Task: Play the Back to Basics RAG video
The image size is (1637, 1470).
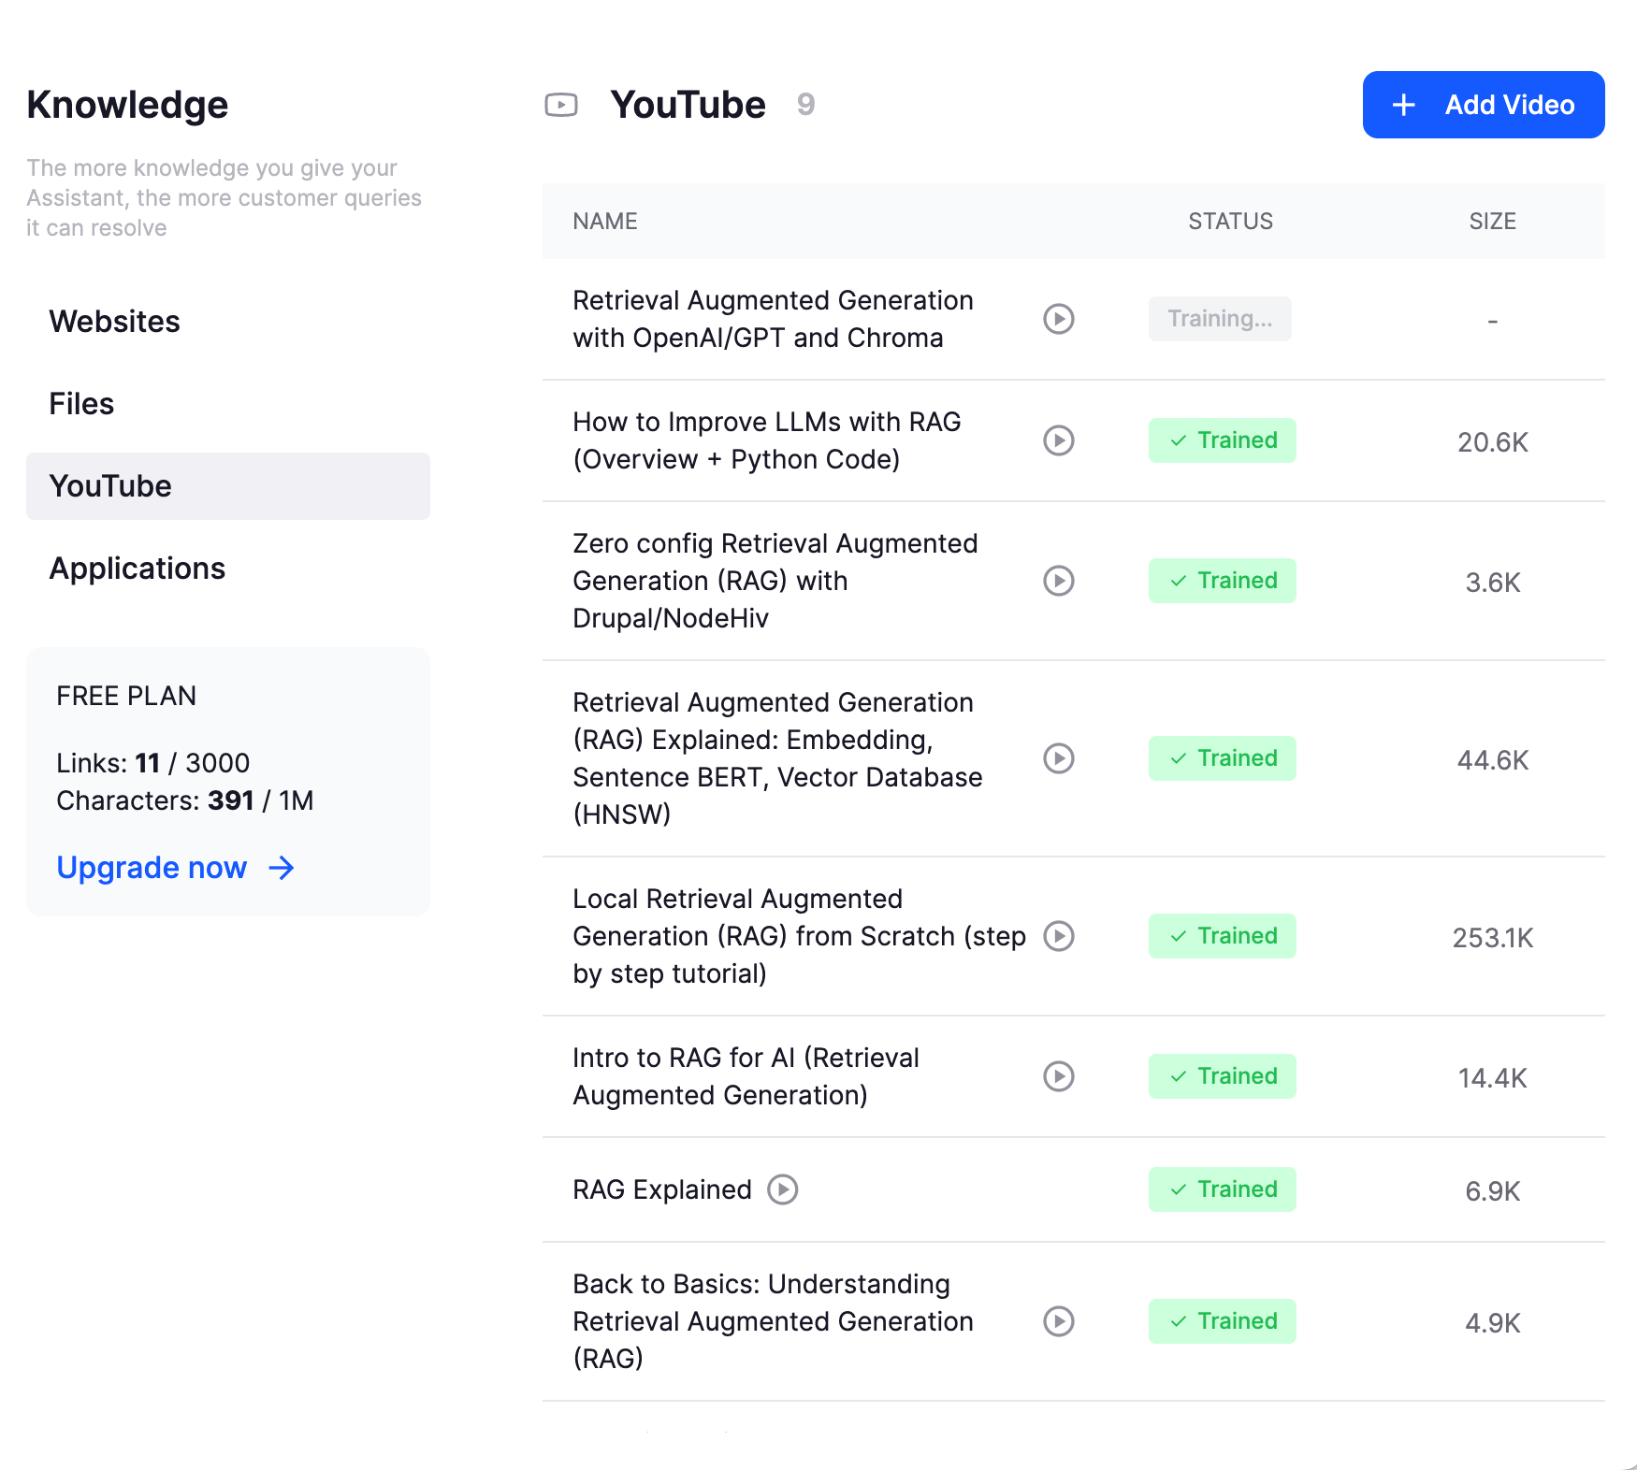Action: pyautogui.click(x=1059, y=1321)
